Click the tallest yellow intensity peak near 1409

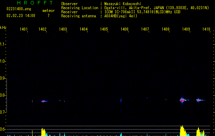click(183, 131)
